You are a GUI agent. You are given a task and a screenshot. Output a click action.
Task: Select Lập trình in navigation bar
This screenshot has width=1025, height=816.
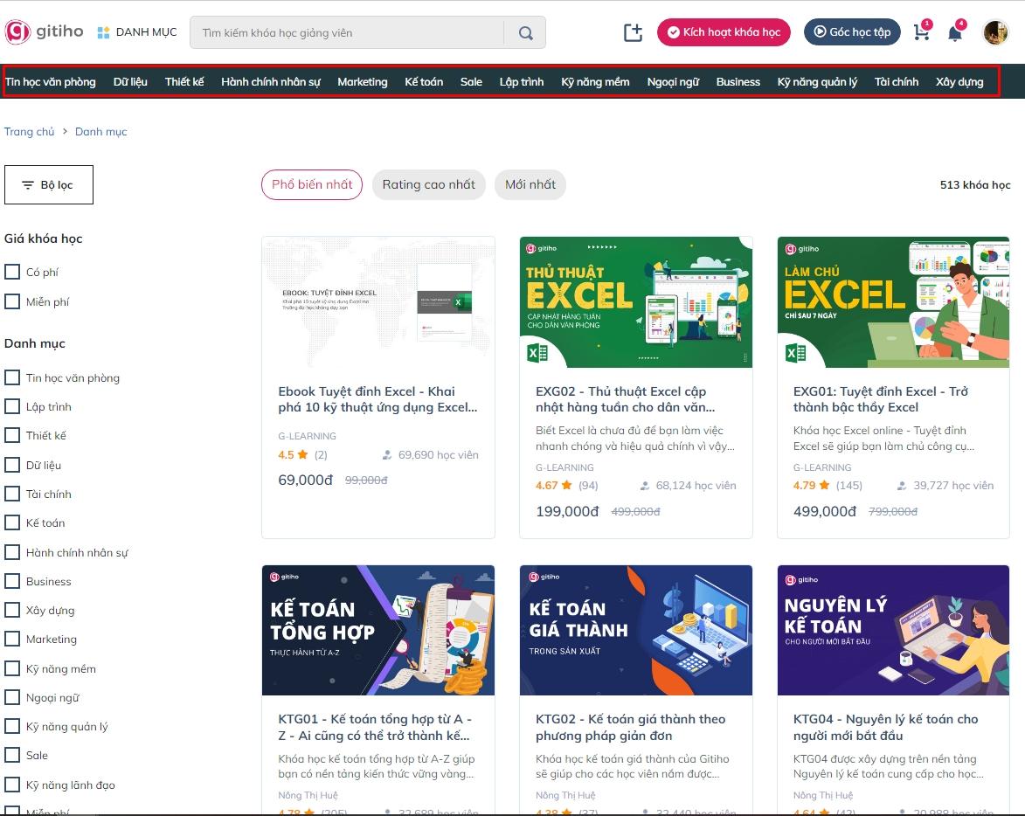click(522, 81)
